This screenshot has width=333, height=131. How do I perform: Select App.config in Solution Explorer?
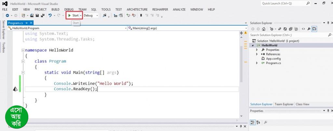click(273, 59)
